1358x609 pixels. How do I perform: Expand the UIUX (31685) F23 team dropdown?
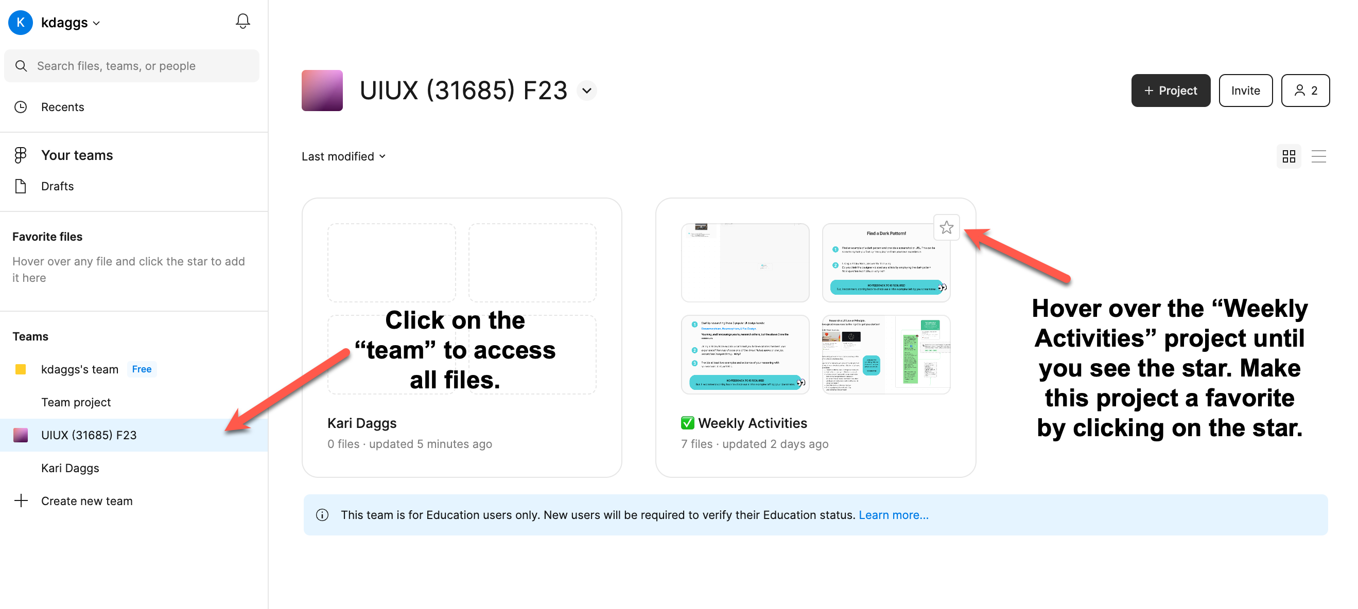point(588,90)
